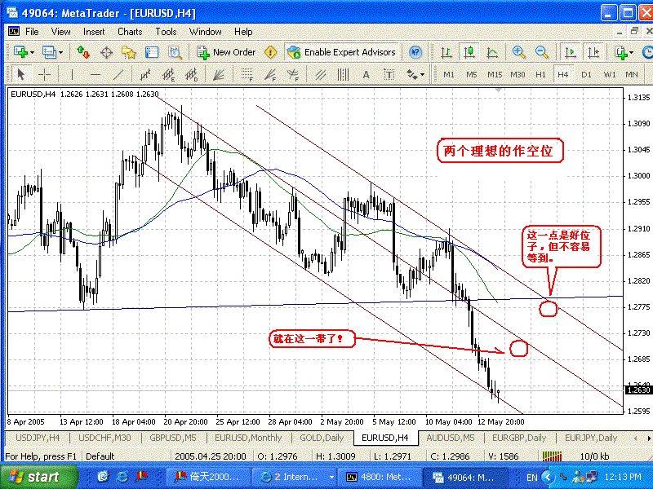Zoom out on the chart
This screenshot has width=653, height=489.
(x=542, y=52)
